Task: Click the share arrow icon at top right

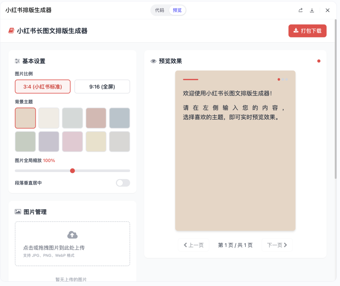Action: click(x=300, y=10)
